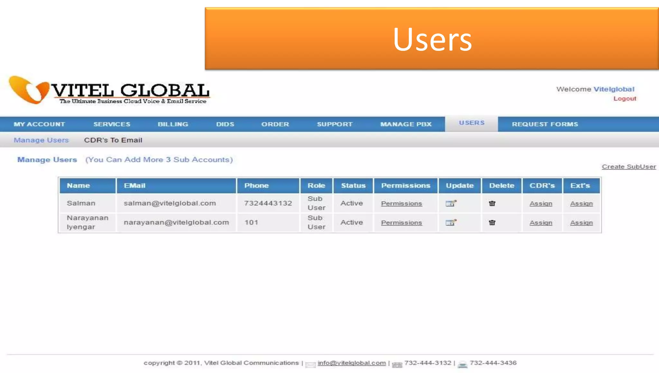The width and height of the screenshot is (659, 373).
Task: Assign Ext's to Salman
Action: pos(581,203)
